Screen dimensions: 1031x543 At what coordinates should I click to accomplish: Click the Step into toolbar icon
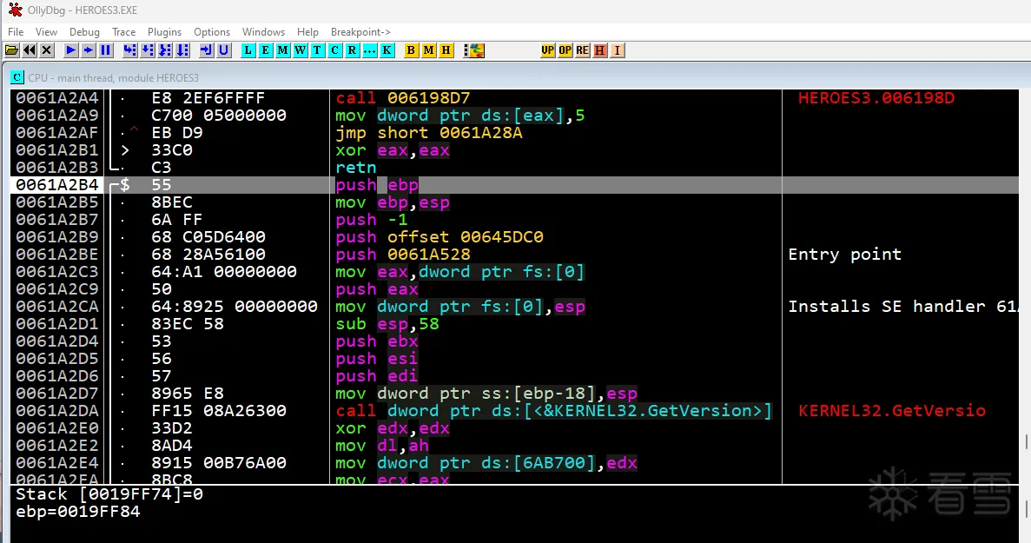point(129,50)
